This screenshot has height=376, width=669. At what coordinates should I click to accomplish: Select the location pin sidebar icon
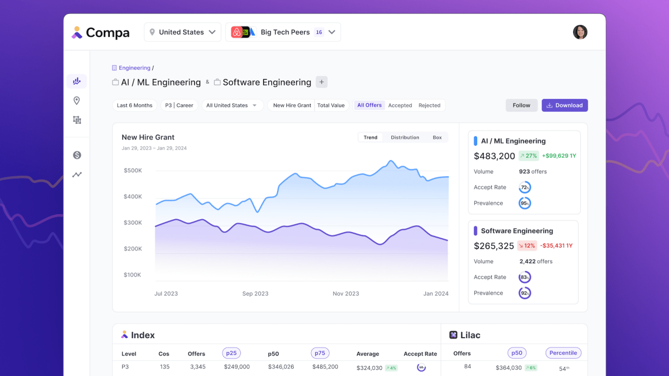click(x=77, y=100)
